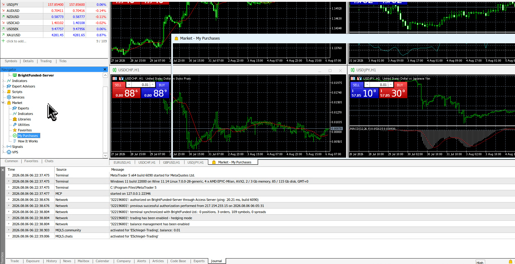Switch to the EURUSD,H1 chart tab

(x=122, y=162)
